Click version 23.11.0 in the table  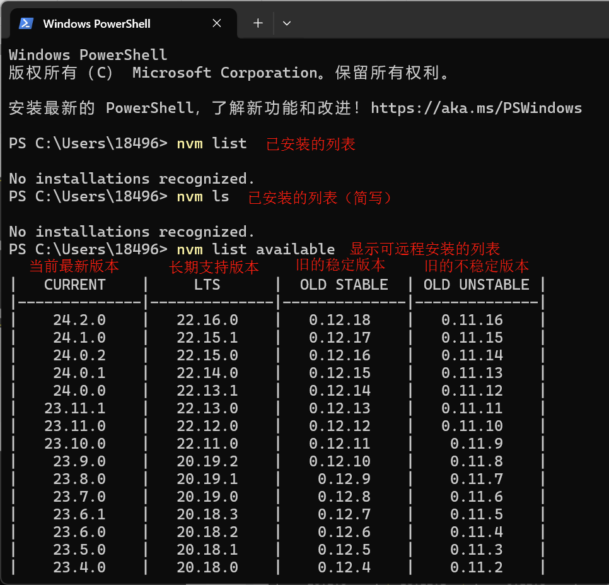pos(74,426)
